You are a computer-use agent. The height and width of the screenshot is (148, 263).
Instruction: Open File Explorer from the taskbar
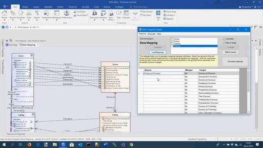55,144
